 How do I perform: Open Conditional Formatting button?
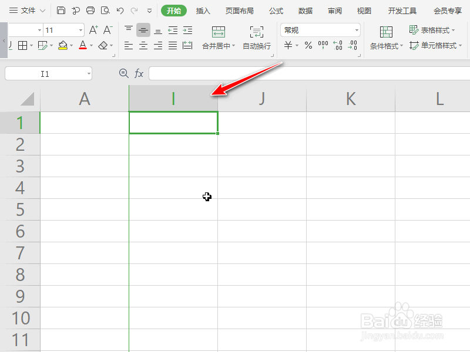(x=386, y=38)
